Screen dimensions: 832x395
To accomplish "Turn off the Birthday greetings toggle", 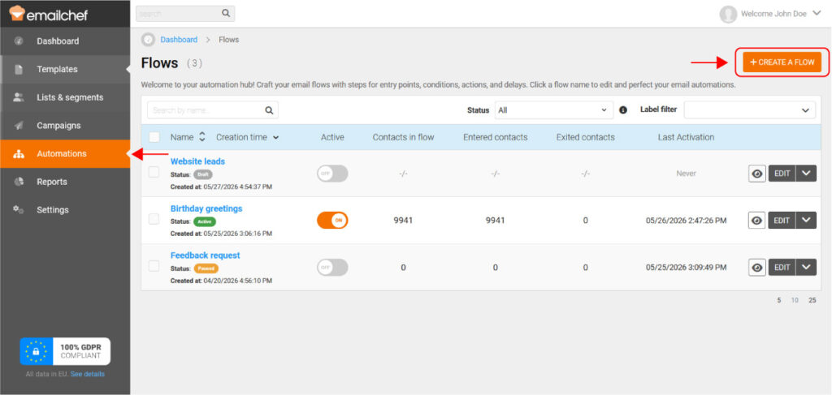I will [332, 220].
